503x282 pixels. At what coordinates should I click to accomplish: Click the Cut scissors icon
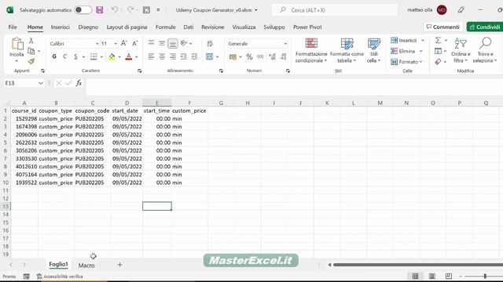pyautogui.click(x=31, y=41)
